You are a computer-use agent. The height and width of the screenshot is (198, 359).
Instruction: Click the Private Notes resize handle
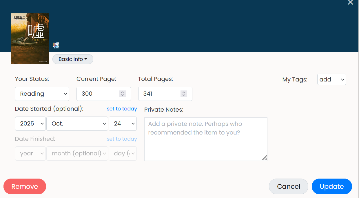tap(264, 158)
